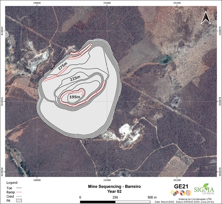The image size is (222, 204).
Task: Click the top 191500 easting label
Action: pyautogui.click(x=177, y=3)
